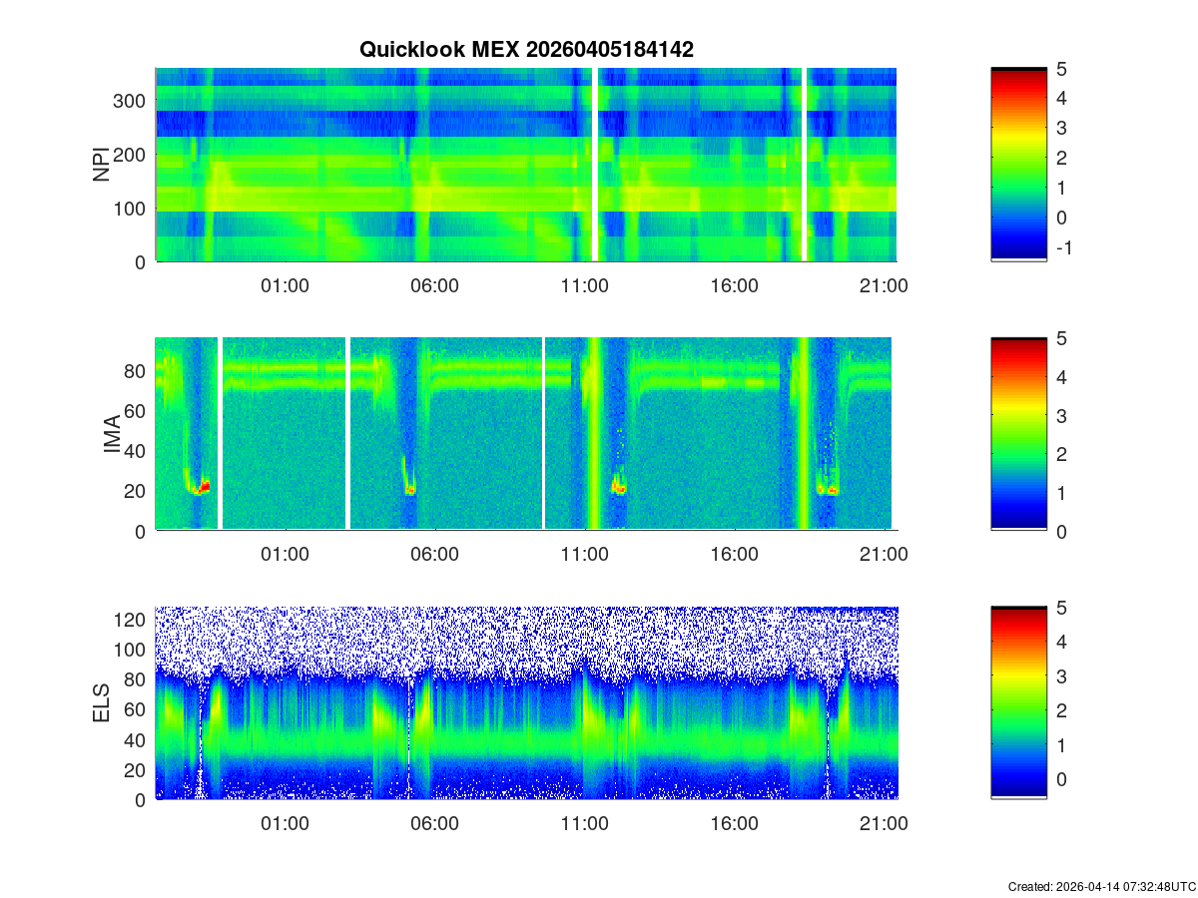Click the 120 tick on the ELS axis
Screen dimensions: 1198x898
point(132,620)
